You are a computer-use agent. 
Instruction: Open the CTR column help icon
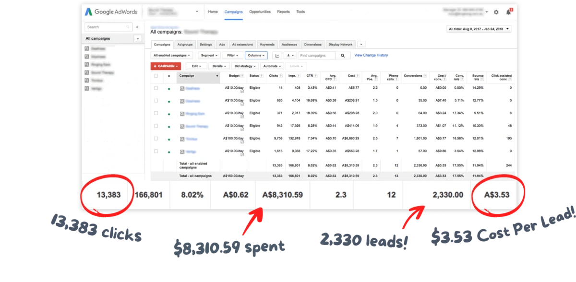(316, 76)
